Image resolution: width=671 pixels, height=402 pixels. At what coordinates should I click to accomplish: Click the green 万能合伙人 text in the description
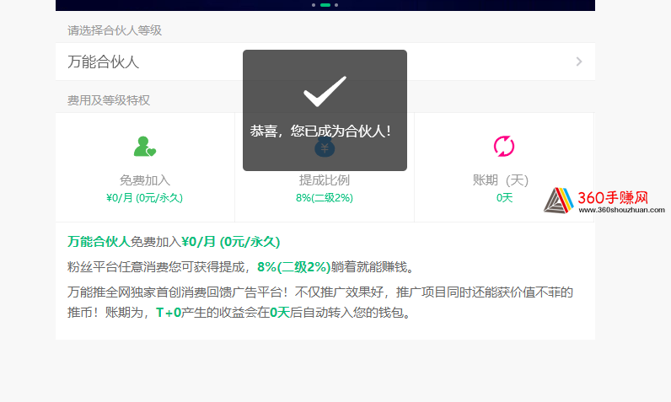pos(99,242)
